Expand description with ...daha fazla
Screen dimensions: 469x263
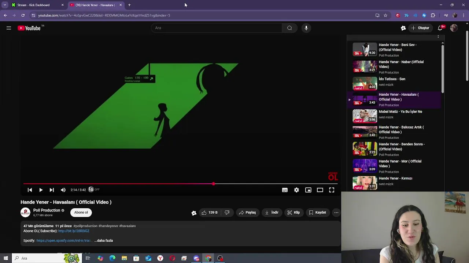[104, 241]
